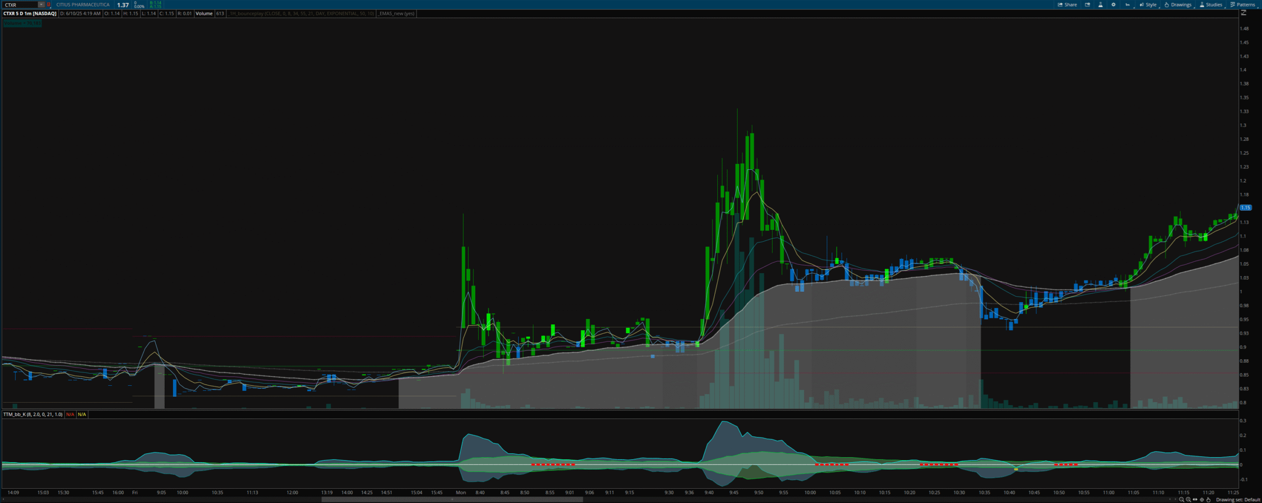Image resolution: width=1262 pixels, height=503 pixels.
Task: Click the crosshair cursor icon
Action: pos(1202,500)
